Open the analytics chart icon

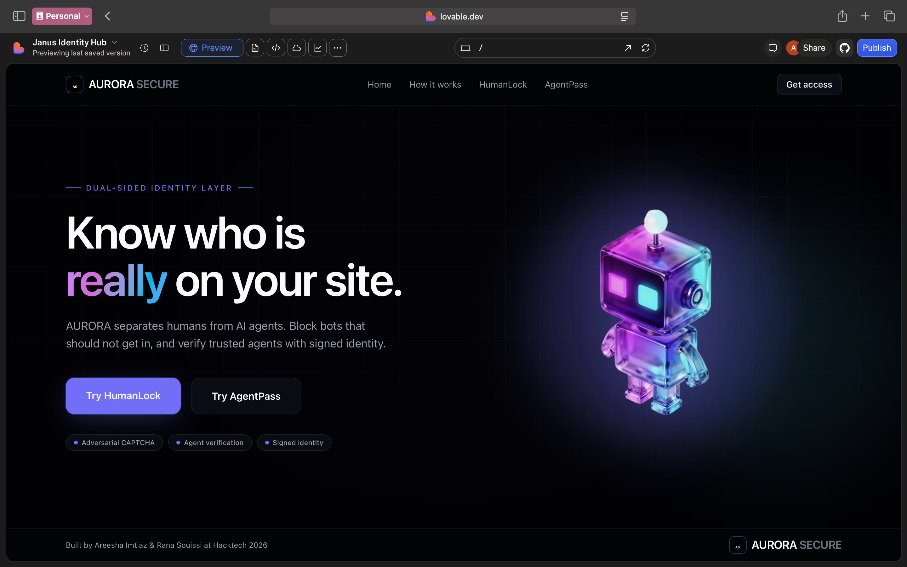(317, 48)
